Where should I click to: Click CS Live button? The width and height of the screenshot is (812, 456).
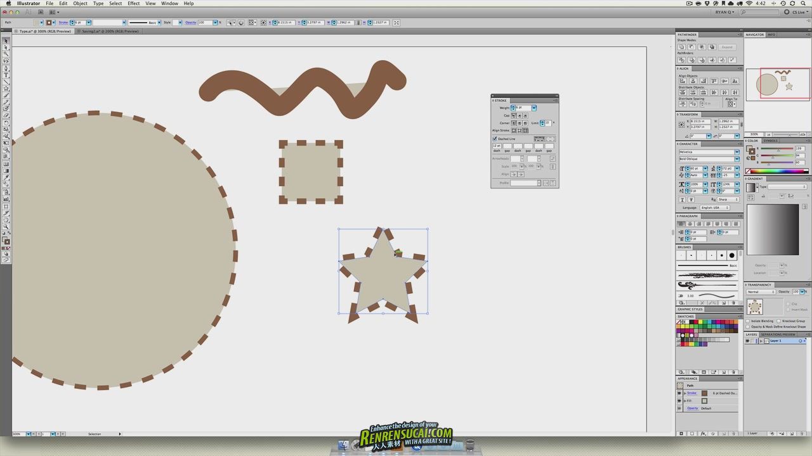click(797, 12)
